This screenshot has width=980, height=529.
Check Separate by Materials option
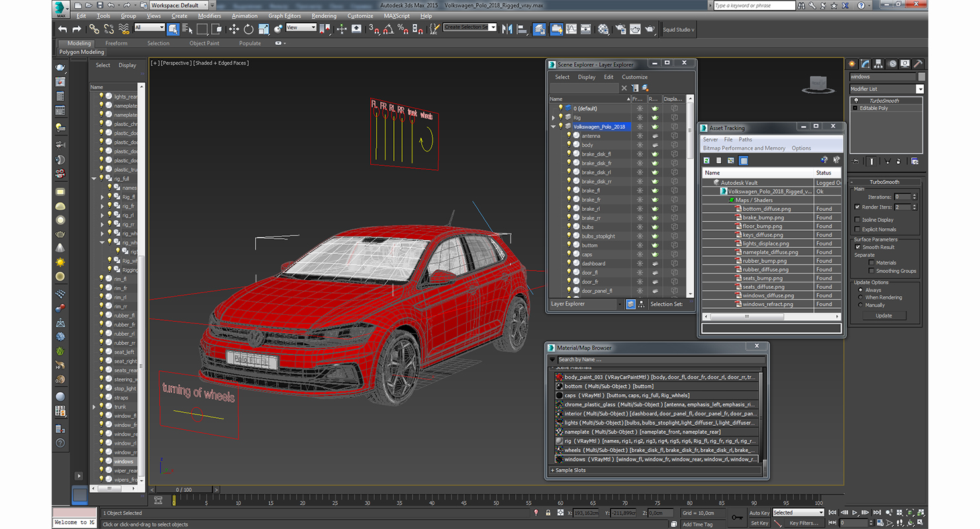[871, 263]
